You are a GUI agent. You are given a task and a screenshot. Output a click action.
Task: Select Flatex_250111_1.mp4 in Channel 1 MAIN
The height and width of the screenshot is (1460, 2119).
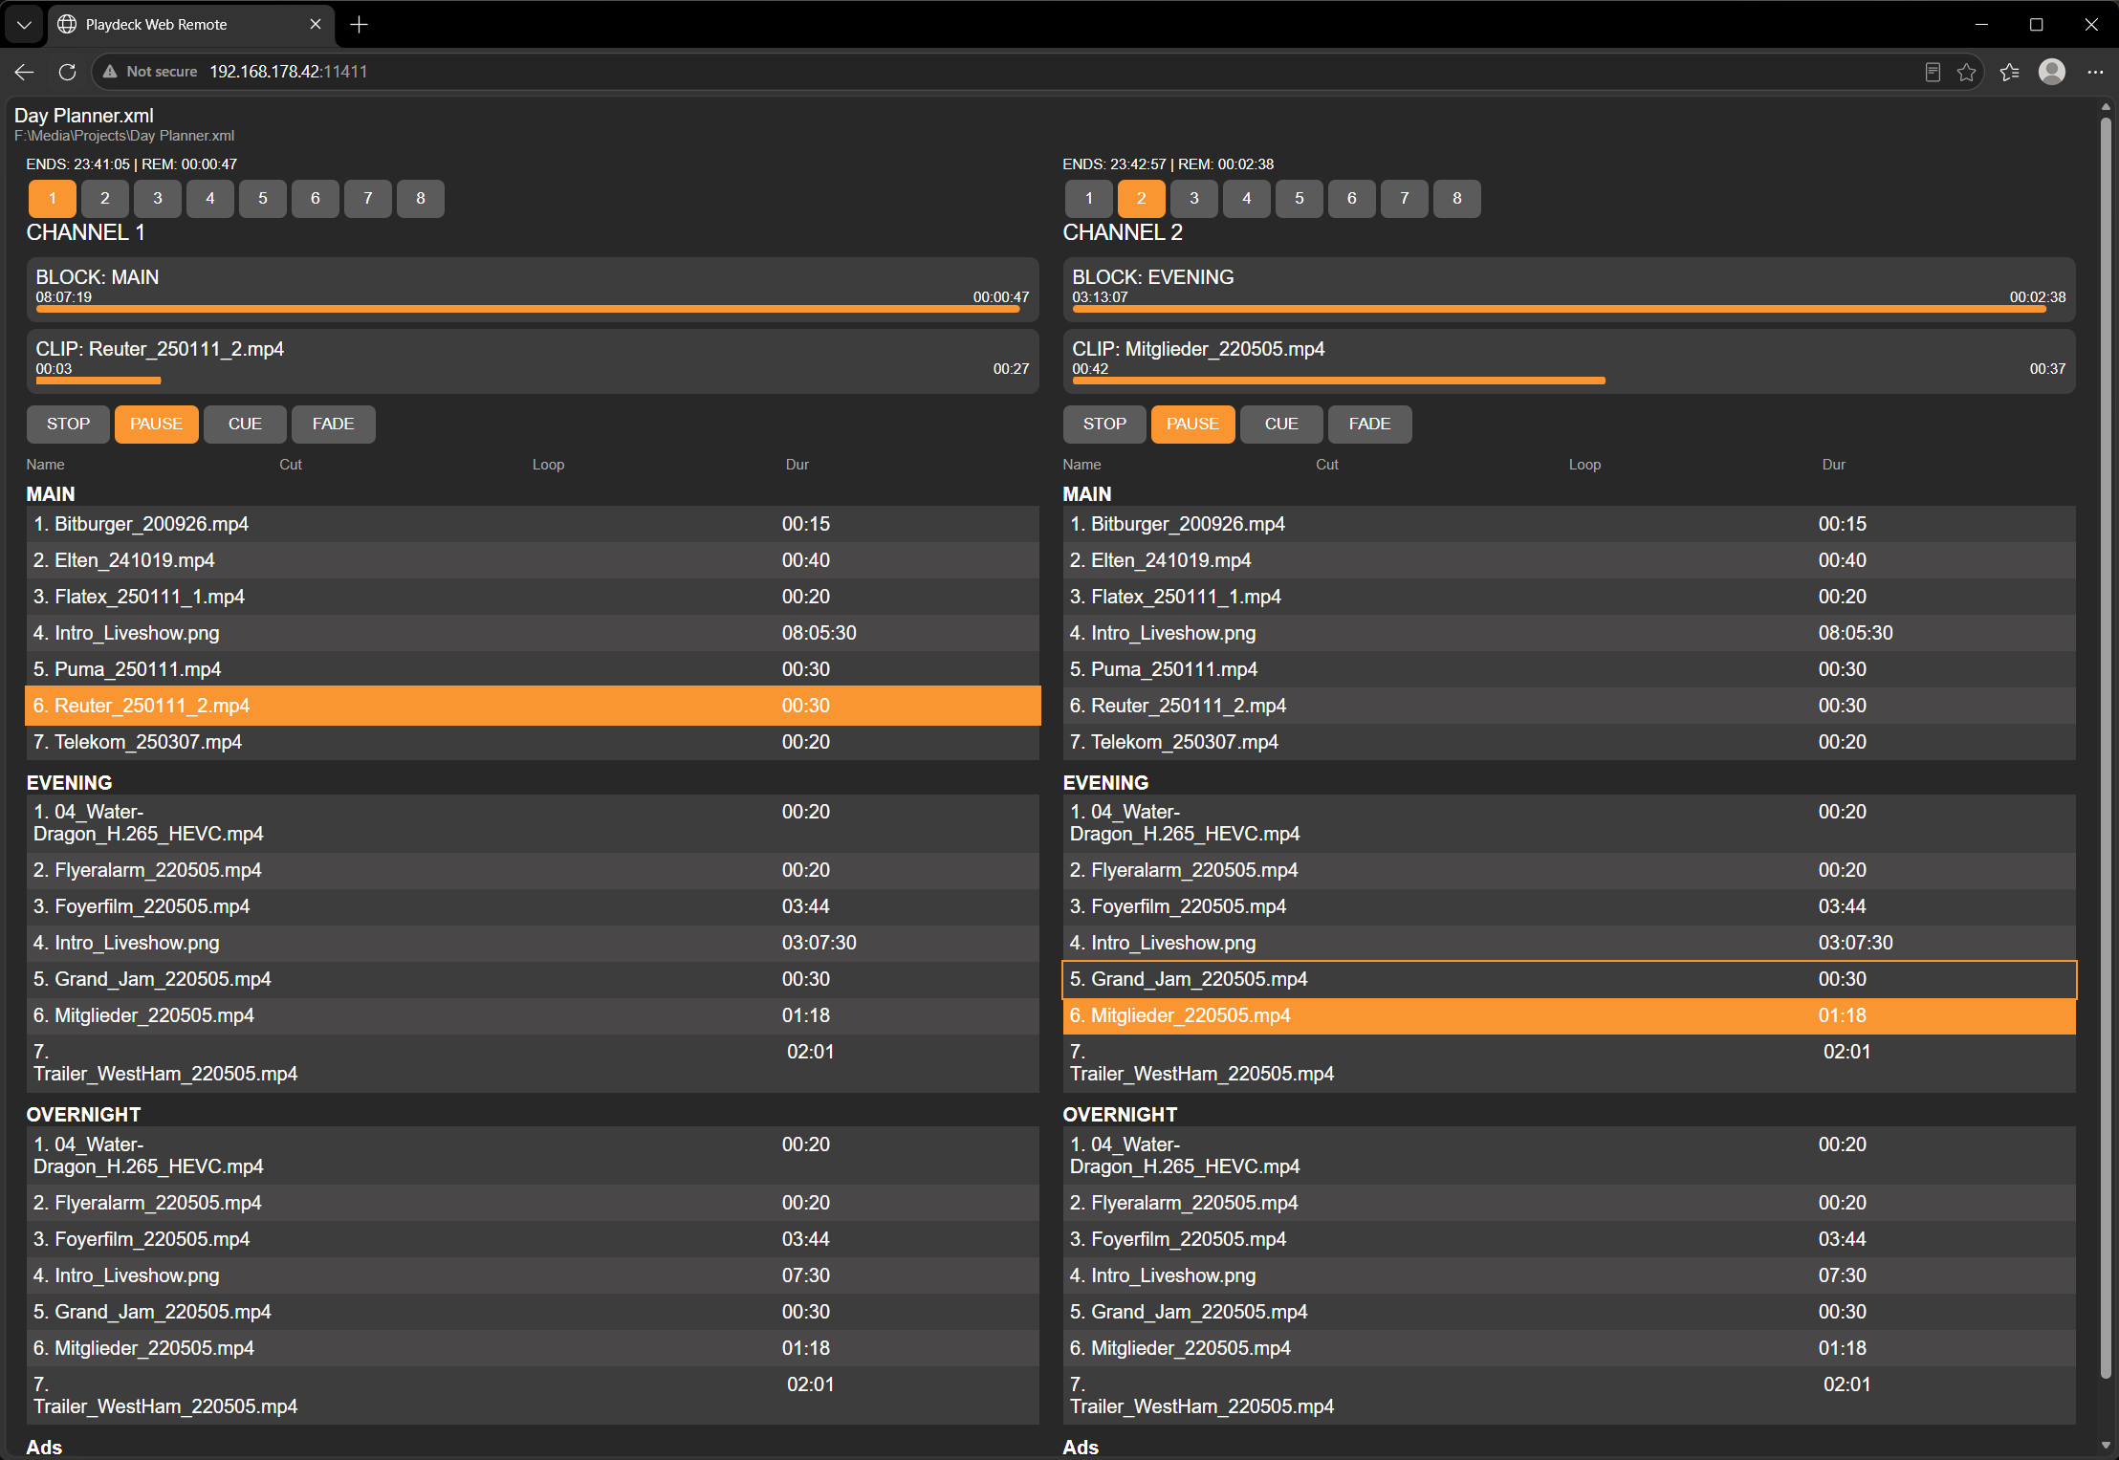(533, 597)
